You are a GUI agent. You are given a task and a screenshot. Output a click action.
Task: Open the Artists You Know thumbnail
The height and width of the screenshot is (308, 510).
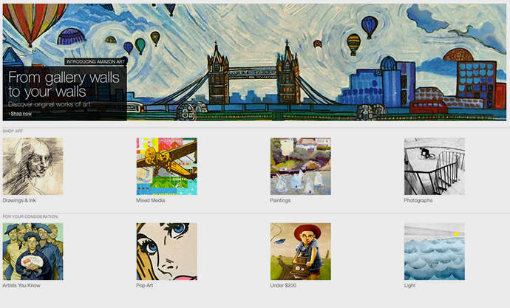tap(33, 251)
